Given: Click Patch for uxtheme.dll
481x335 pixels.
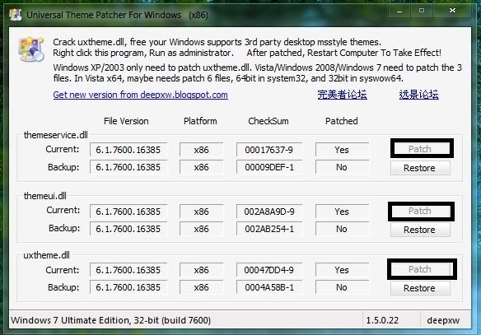Looking at the screenshot, I should (420, 269).
